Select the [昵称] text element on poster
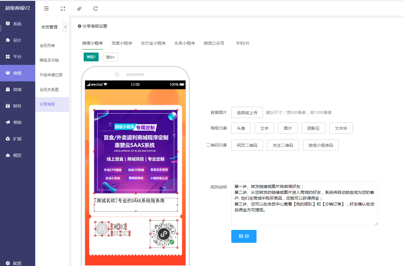The height and width of the screenshot is (266, 403). click(119, 227)
